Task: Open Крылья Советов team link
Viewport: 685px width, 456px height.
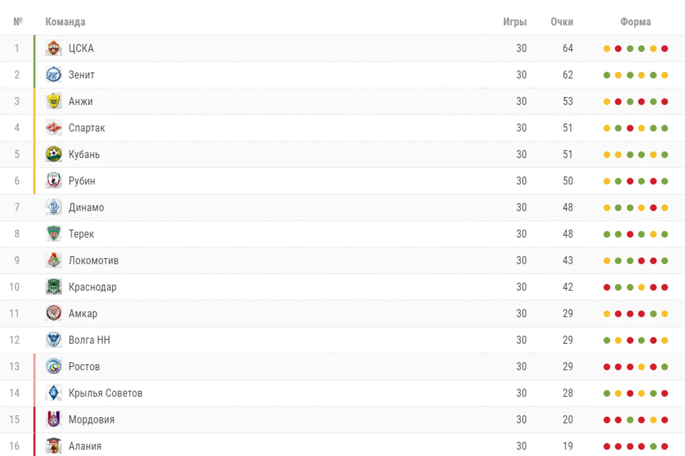Action: pos(105,393)
